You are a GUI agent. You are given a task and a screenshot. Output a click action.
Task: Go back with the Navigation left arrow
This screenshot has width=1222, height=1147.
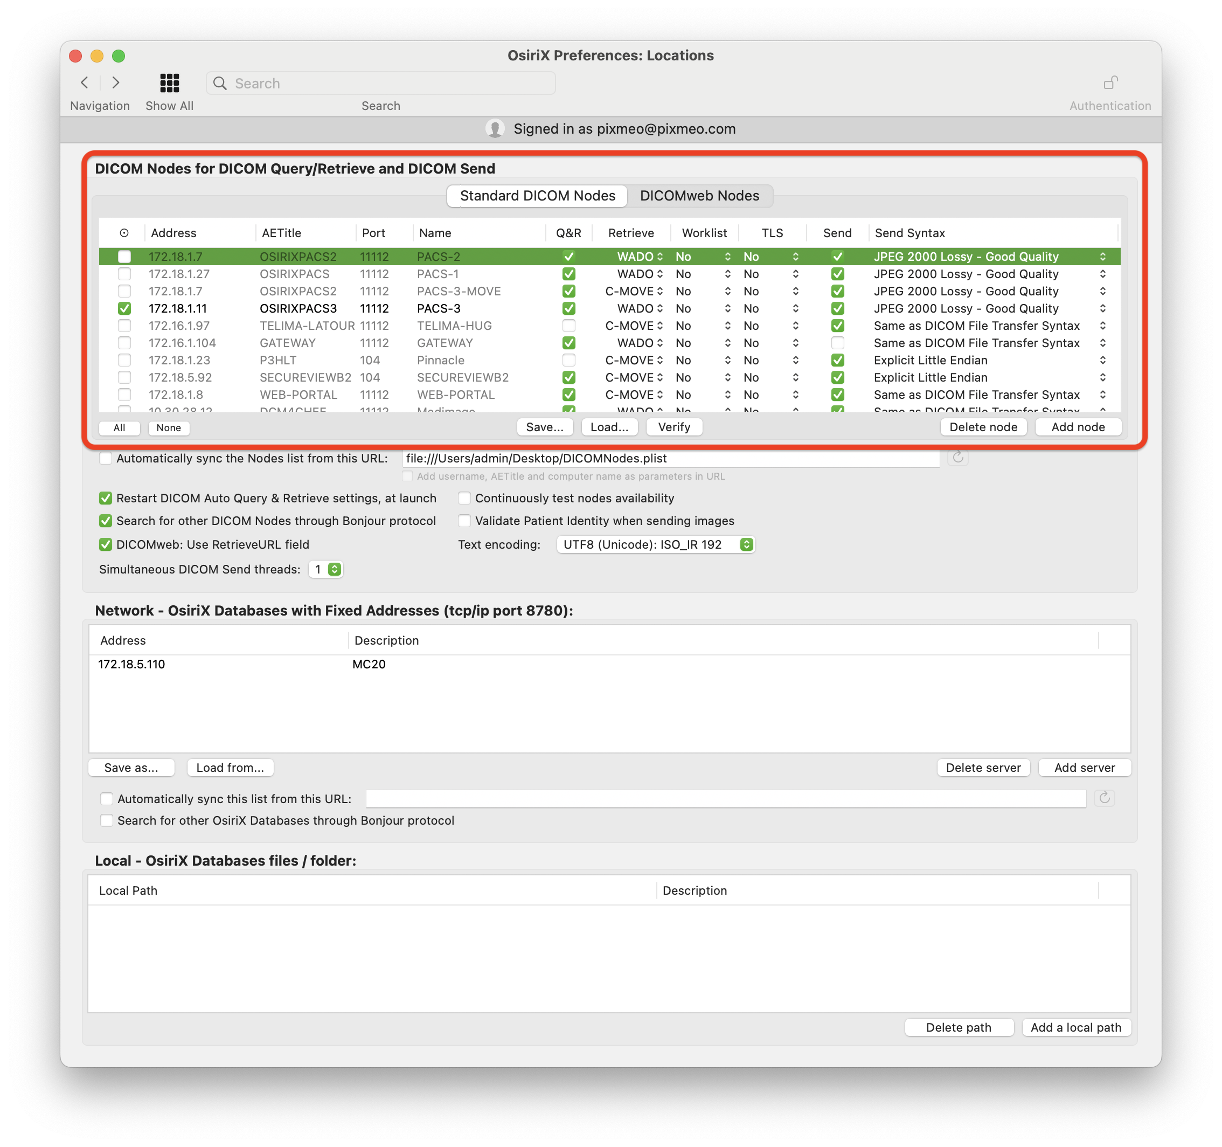[x=85, y=82]
